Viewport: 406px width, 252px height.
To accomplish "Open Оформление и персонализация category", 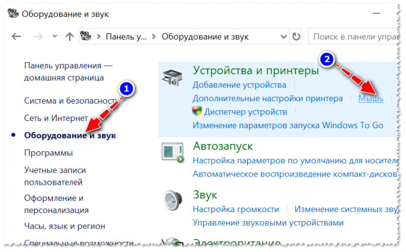I will point(56,204).
